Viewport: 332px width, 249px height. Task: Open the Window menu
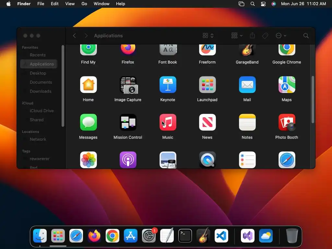pyautogui.click(x=101, y=4)
